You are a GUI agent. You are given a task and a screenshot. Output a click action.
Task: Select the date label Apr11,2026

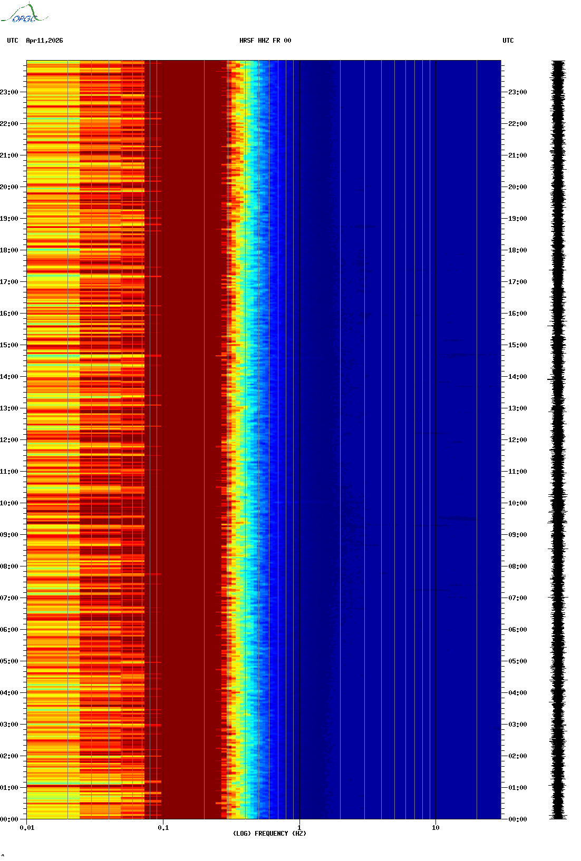[x=44, y=41]
